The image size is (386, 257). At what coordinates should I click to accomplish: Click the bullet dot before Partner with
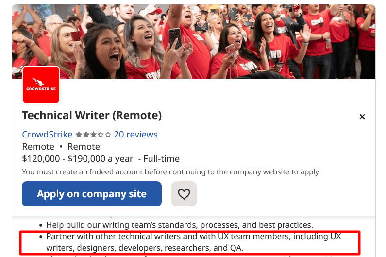[x=41, y=237]
